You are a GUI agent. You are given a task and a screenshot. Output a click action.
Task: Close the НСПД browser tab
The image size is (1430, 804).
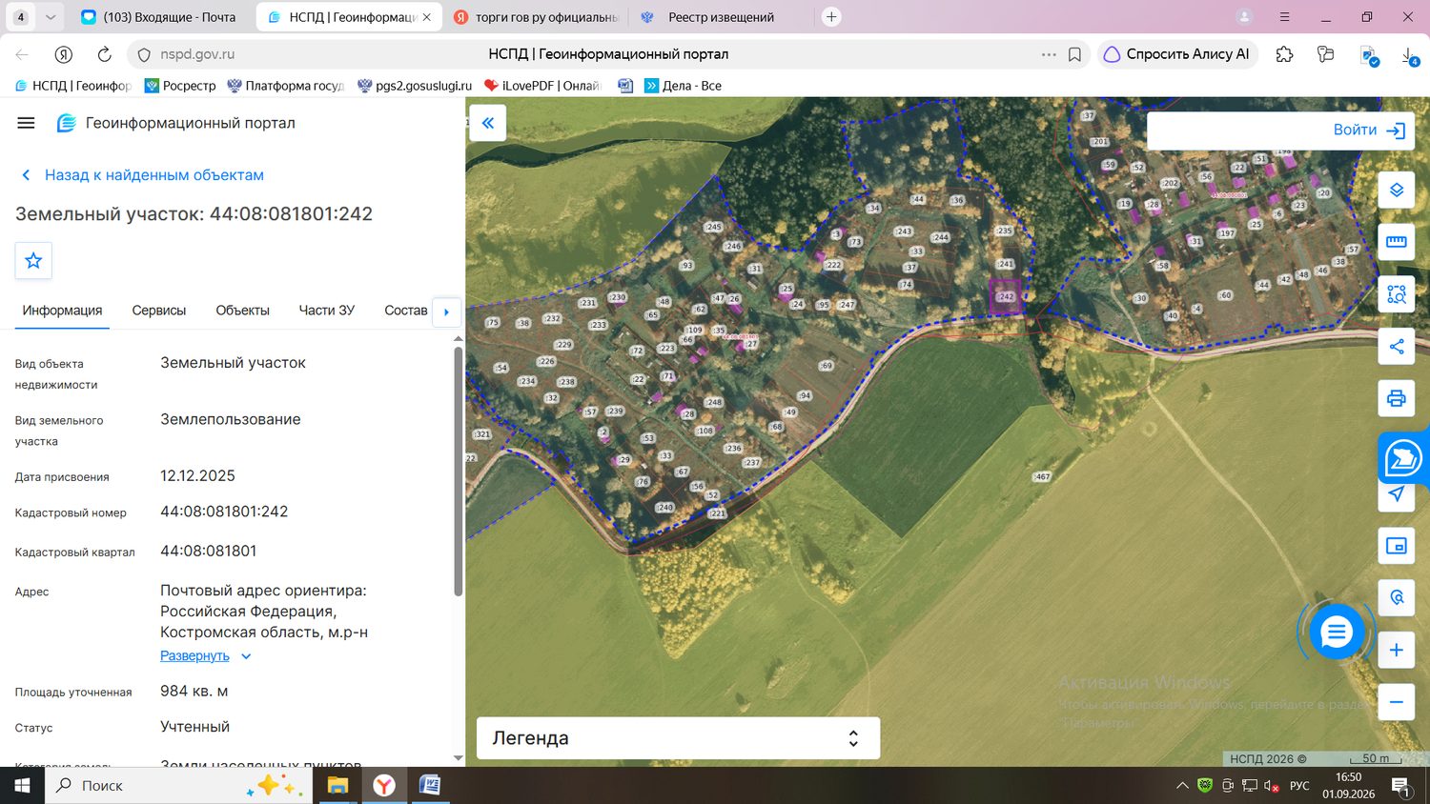[426, 17]
